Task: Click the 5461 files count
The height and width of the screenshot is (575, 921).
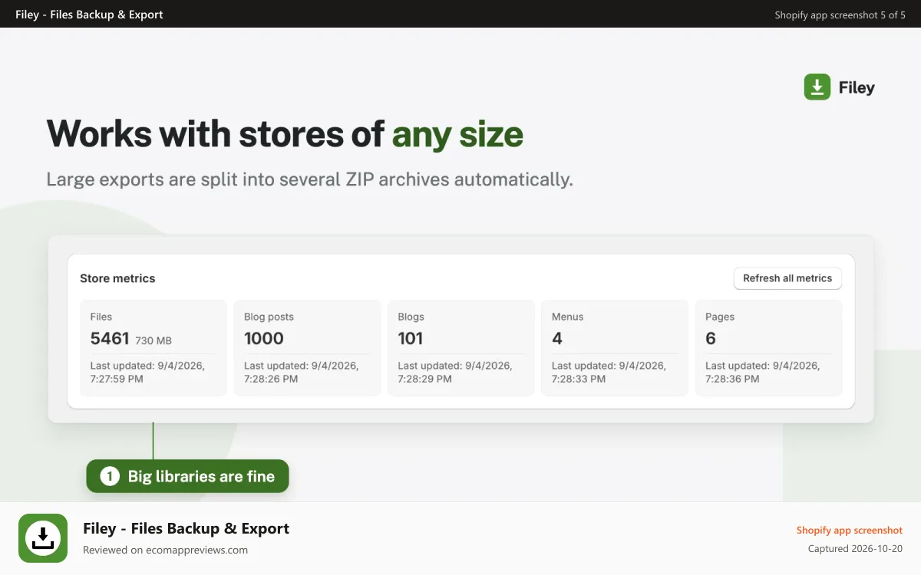Action: pos(110,338)
